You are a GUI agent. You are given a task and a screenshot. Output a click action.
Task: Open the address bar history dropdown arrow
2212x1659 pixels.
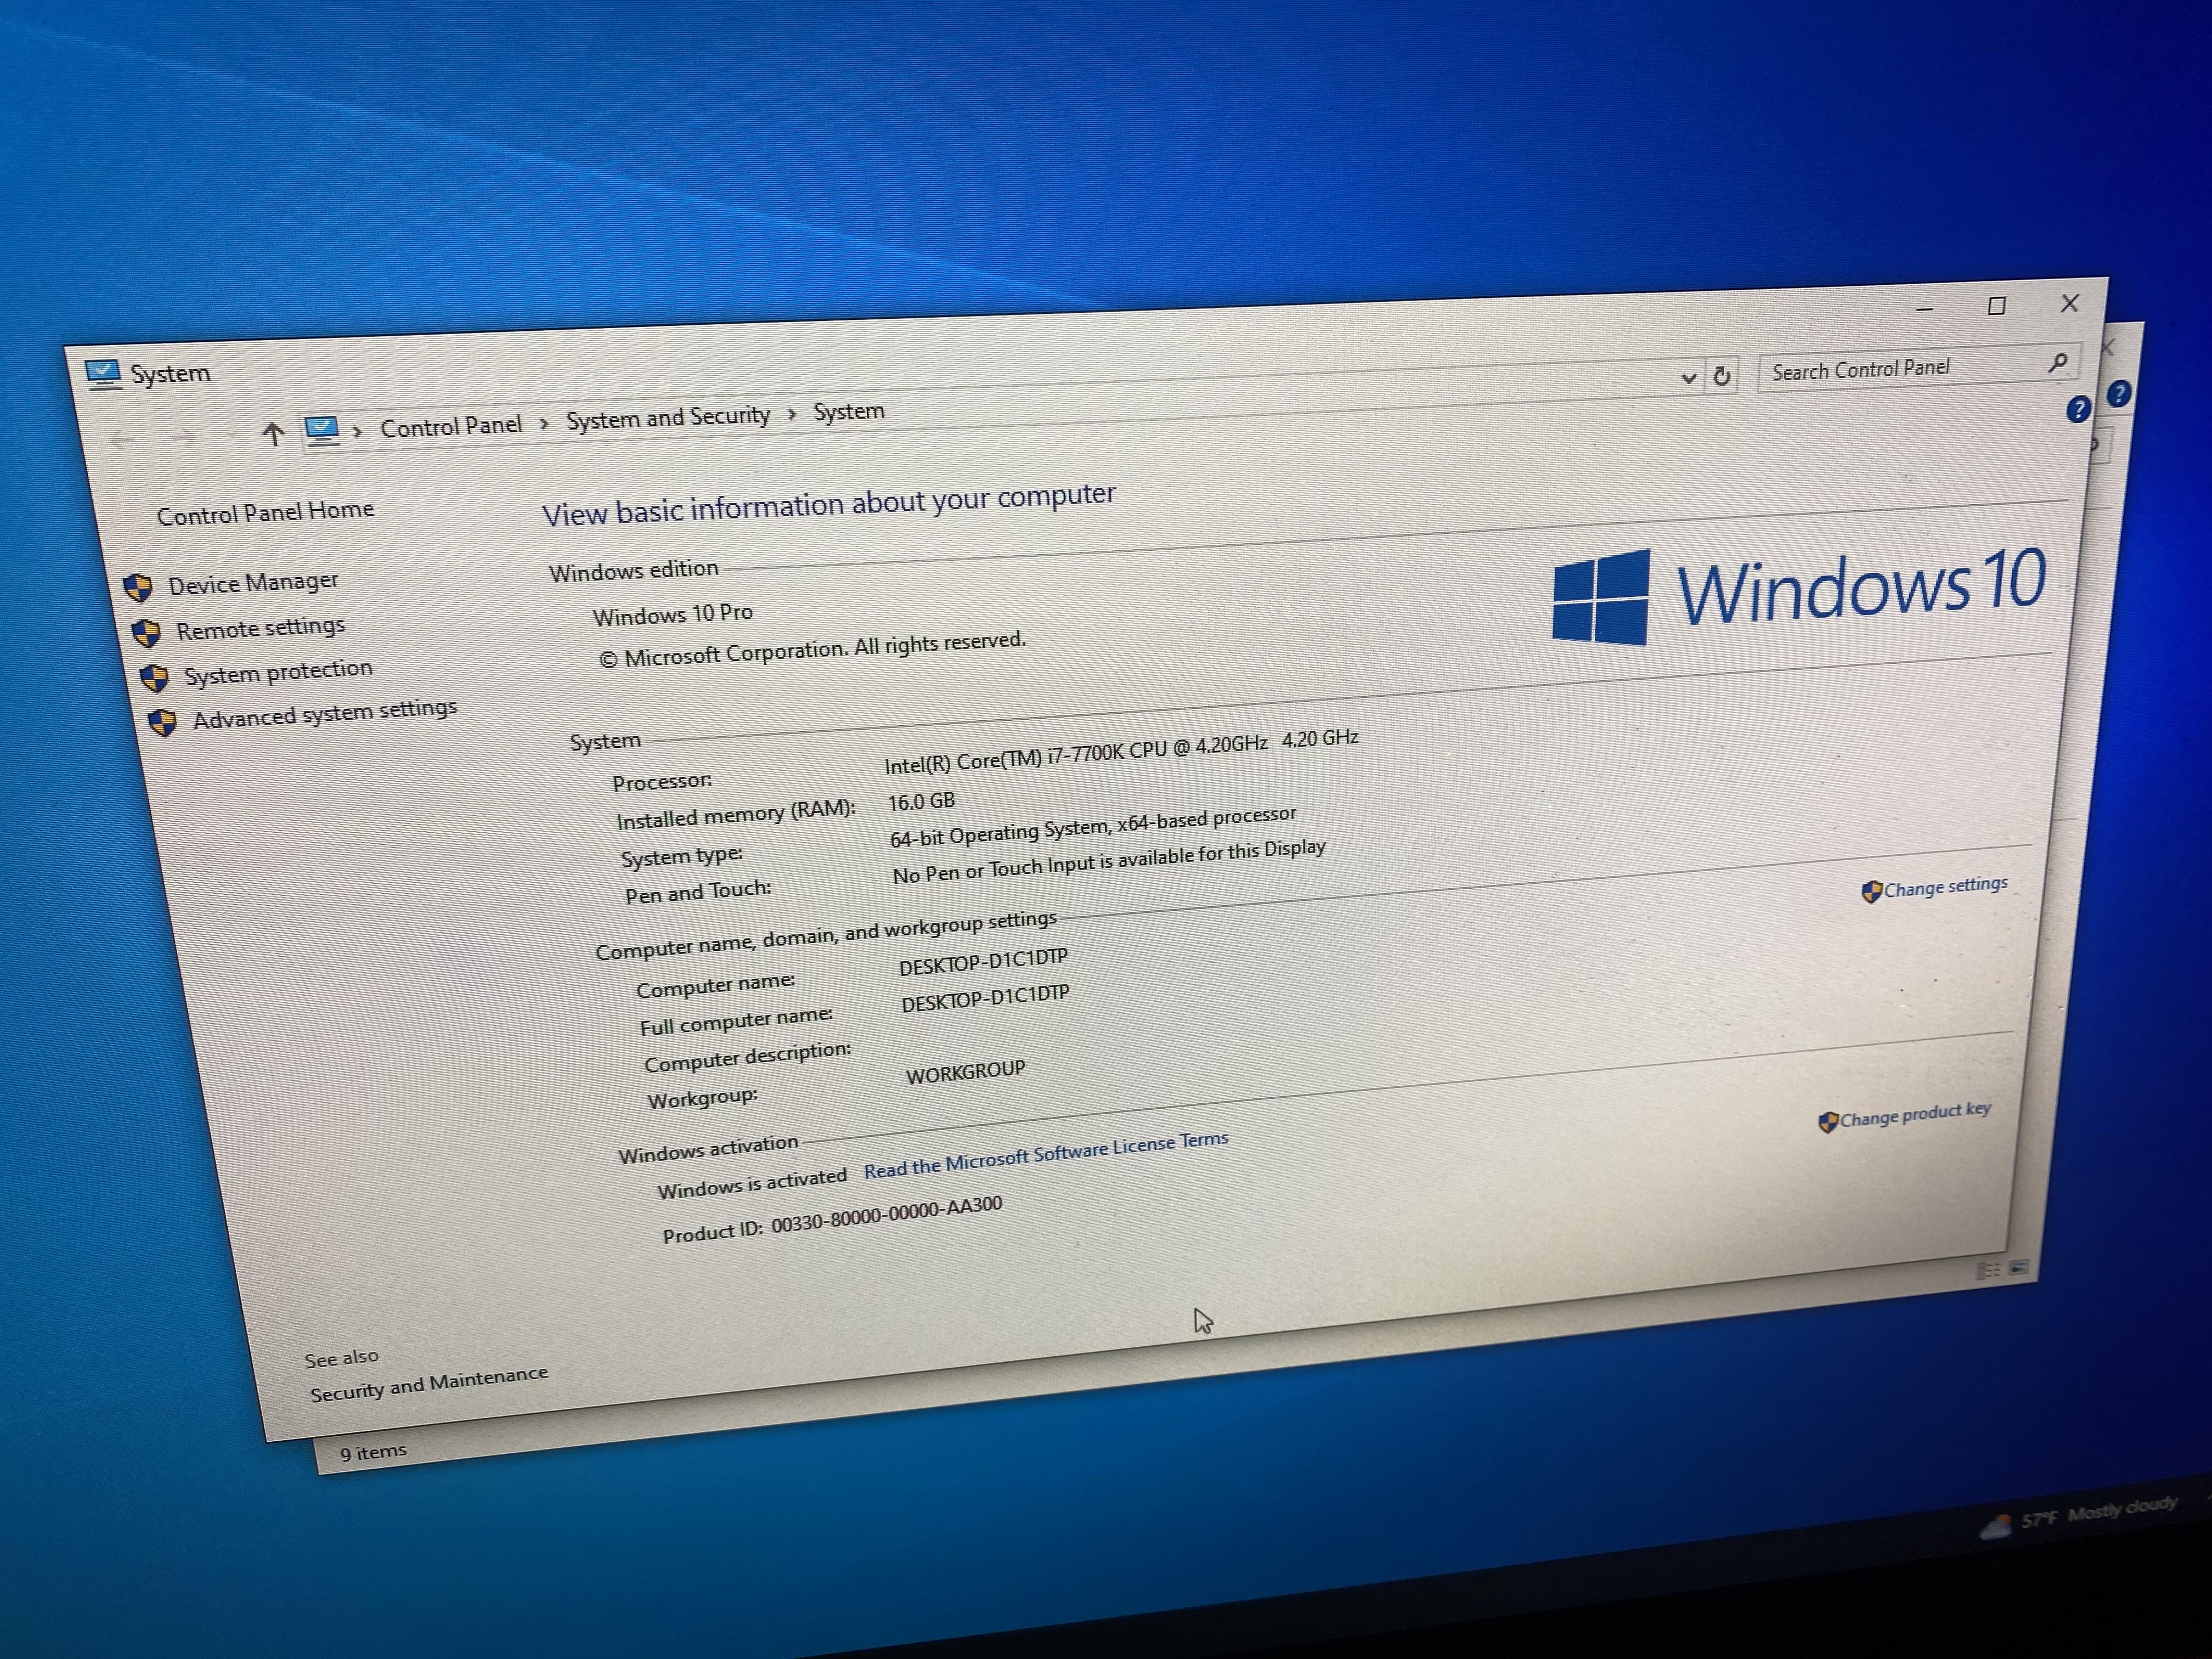pyautogui.click(x=1689, y=378)
